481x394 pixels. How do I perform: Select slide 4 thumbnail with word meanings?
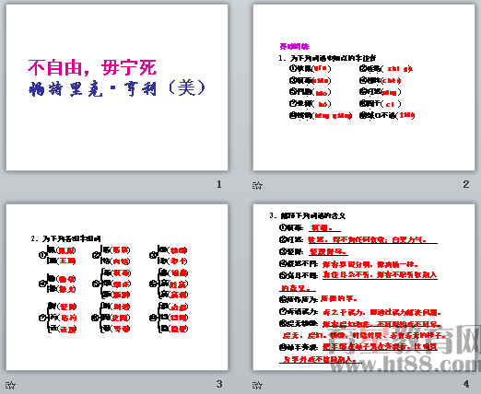click(x=364, y=287)
